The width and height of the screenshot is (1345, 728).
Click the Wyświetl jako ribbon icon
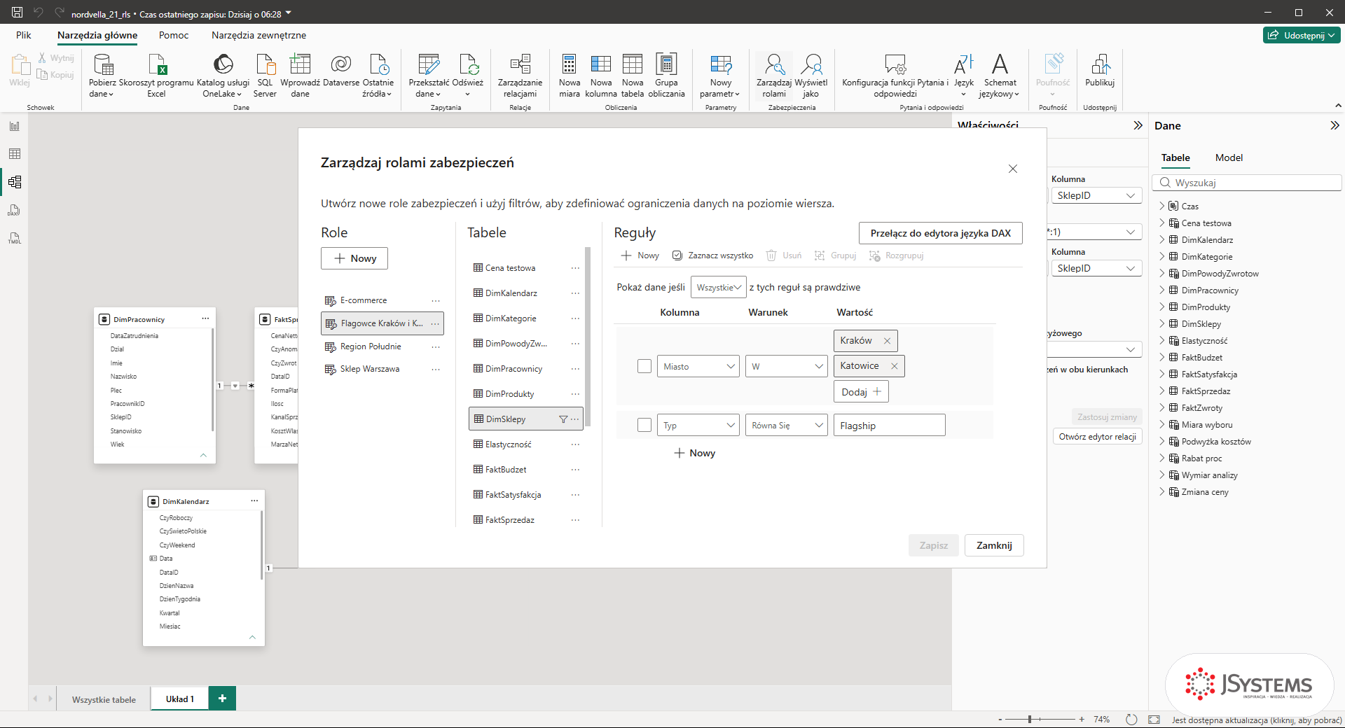coord(811,76)
